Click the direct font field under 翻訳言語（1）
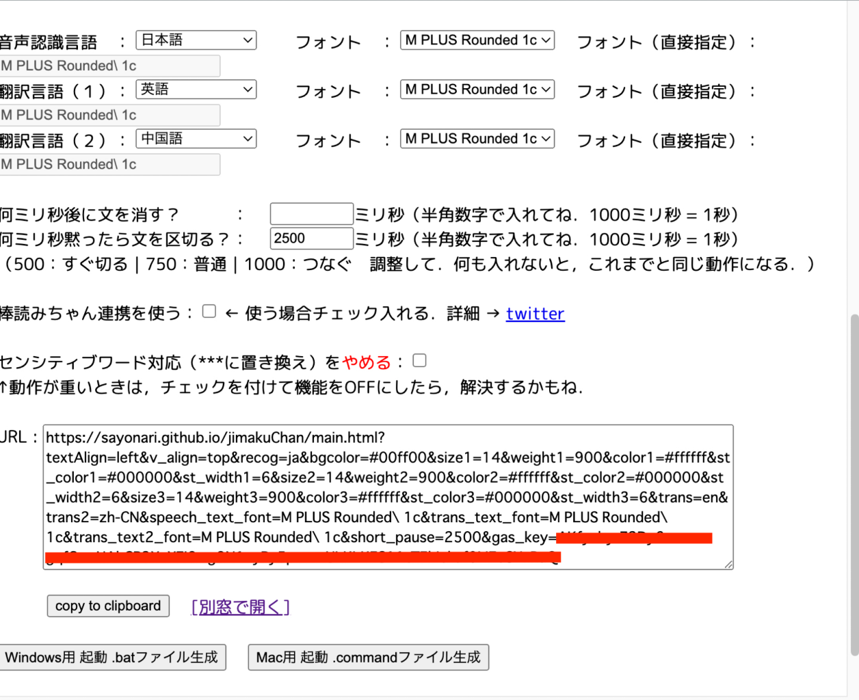The height and width of the screenshot is (700, 859). coord(109,116)
